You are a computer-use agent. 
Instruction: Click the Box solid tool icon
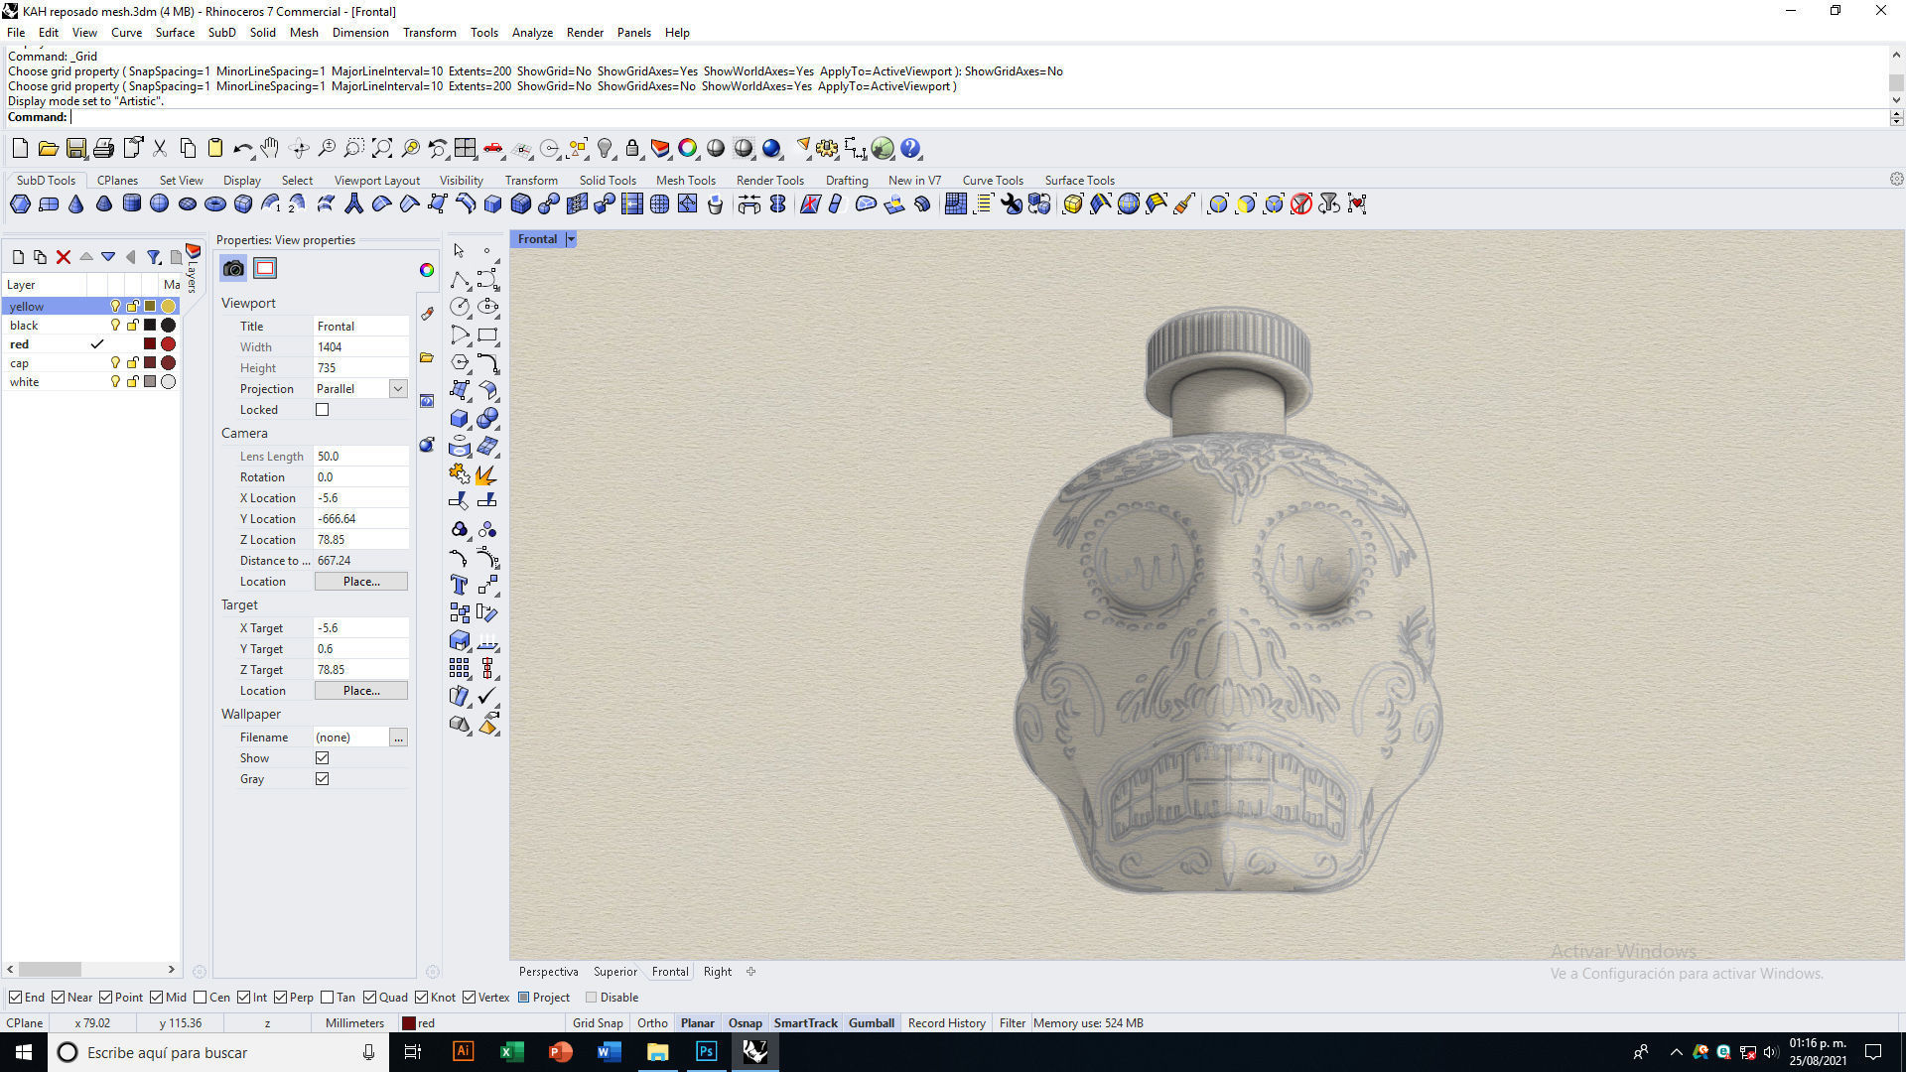point(459,418)
